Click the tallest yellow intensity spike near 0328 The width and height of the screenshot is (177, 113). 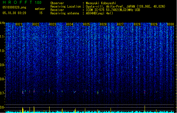(145, 109)
